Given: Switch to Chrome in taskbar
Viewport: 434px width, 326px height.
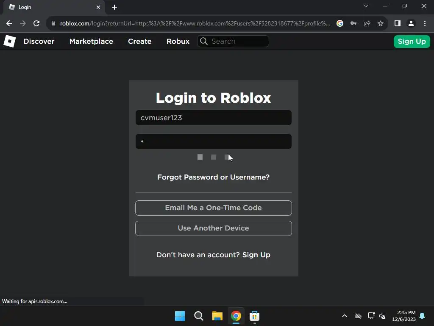Looking at the screenshot, I should click(236, 316).
